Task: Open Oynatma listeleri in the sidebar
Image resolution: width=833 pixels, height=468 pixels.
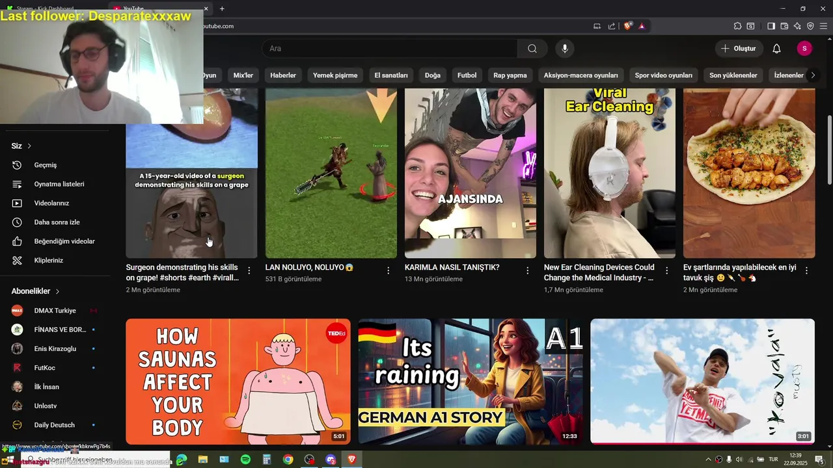Action: (x=60, y=184)
